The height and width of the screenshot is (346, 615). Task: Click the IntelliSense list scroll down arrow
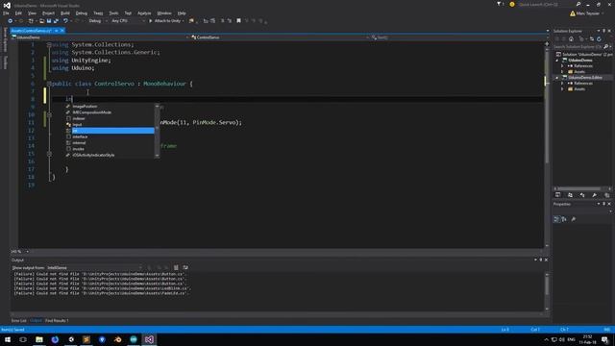tap(158, 156)
